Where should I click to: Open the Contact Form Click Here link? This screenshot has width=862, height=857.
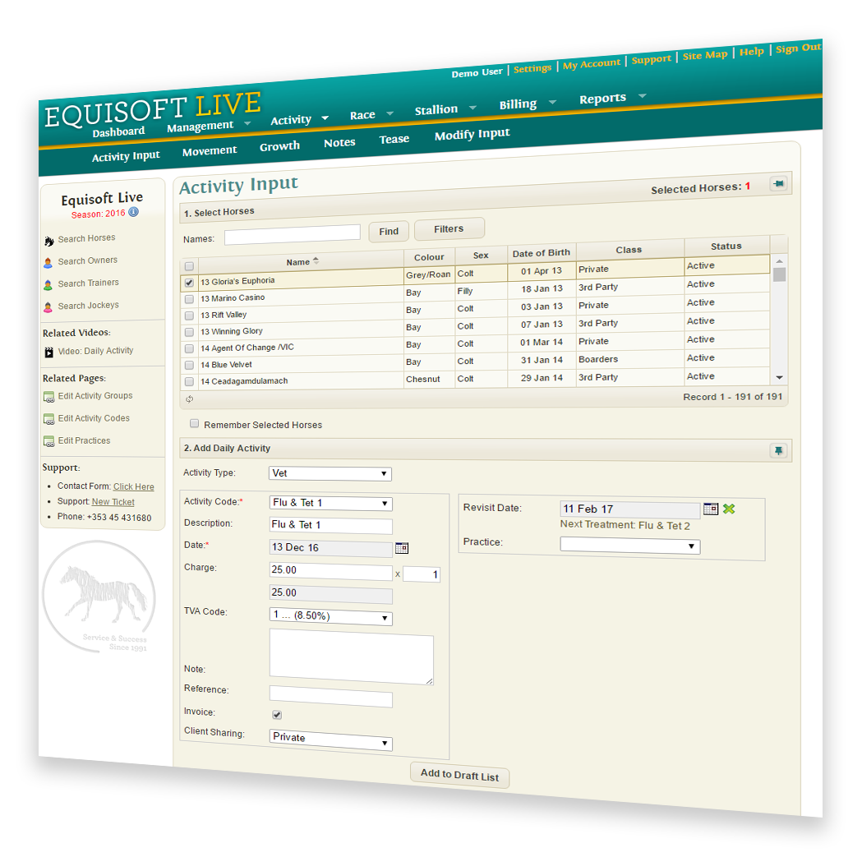(134, 486)
